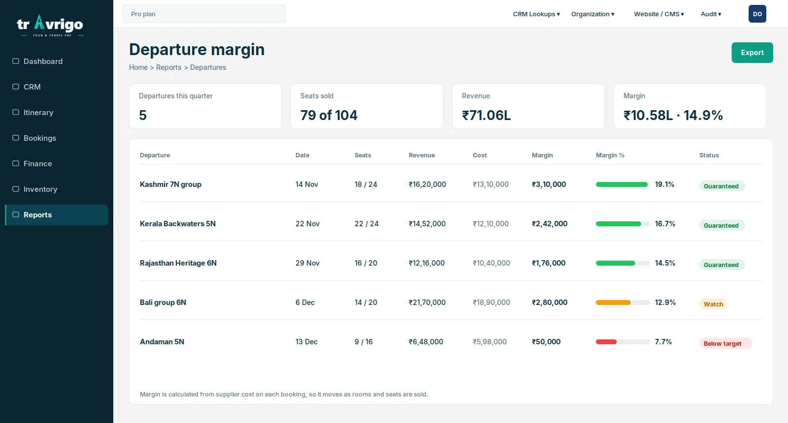
Task: Click the Bookings sidebar icon
Action: coord(16,138)
